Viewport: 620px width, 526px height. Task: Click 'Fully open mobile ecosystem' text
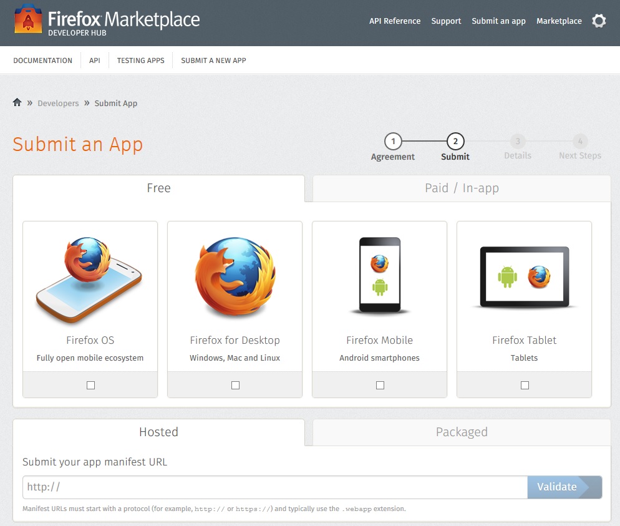90,358
